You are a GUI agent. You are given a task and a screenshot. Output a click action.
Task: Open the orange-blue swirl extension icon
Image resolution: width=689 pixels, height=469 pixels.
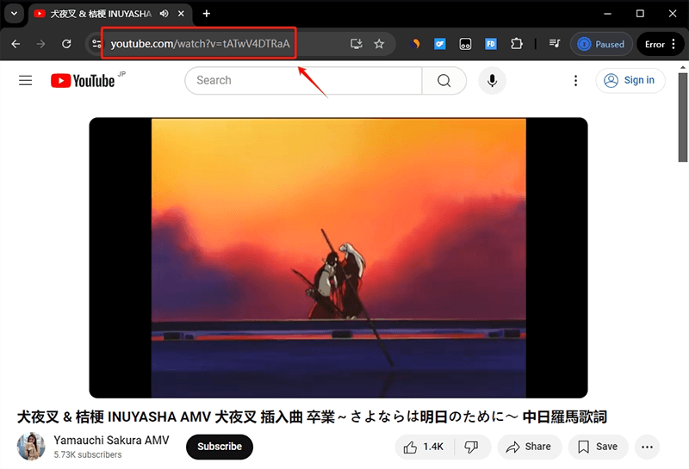tap(414, 44)
